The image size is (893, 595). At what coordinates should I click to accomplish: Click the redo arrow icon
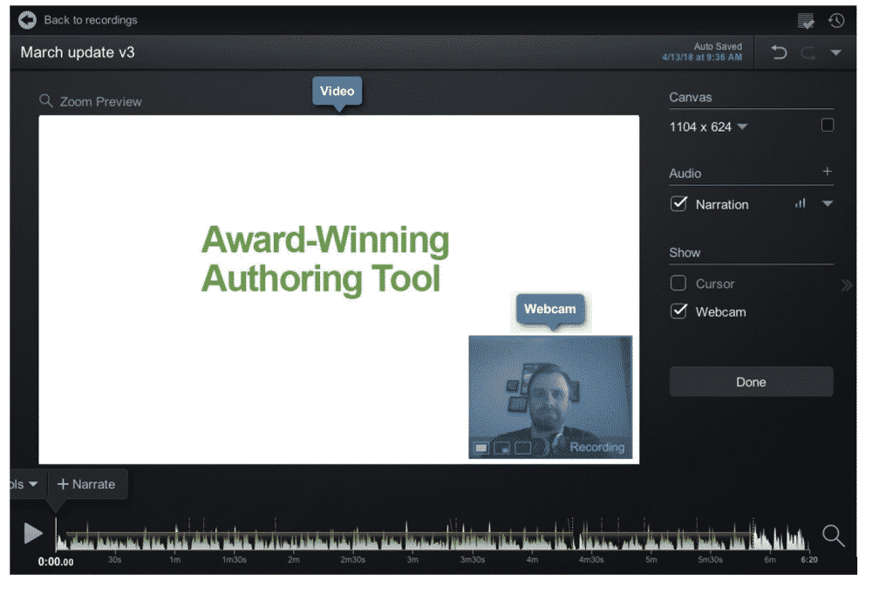point(808,53)
